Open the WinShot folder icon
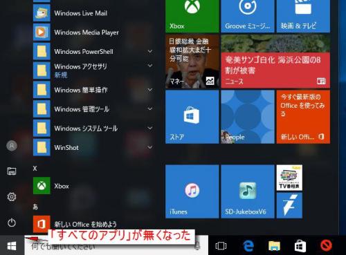Image resolution: width=346 pixels, height=255 pixels. point(42,147)
